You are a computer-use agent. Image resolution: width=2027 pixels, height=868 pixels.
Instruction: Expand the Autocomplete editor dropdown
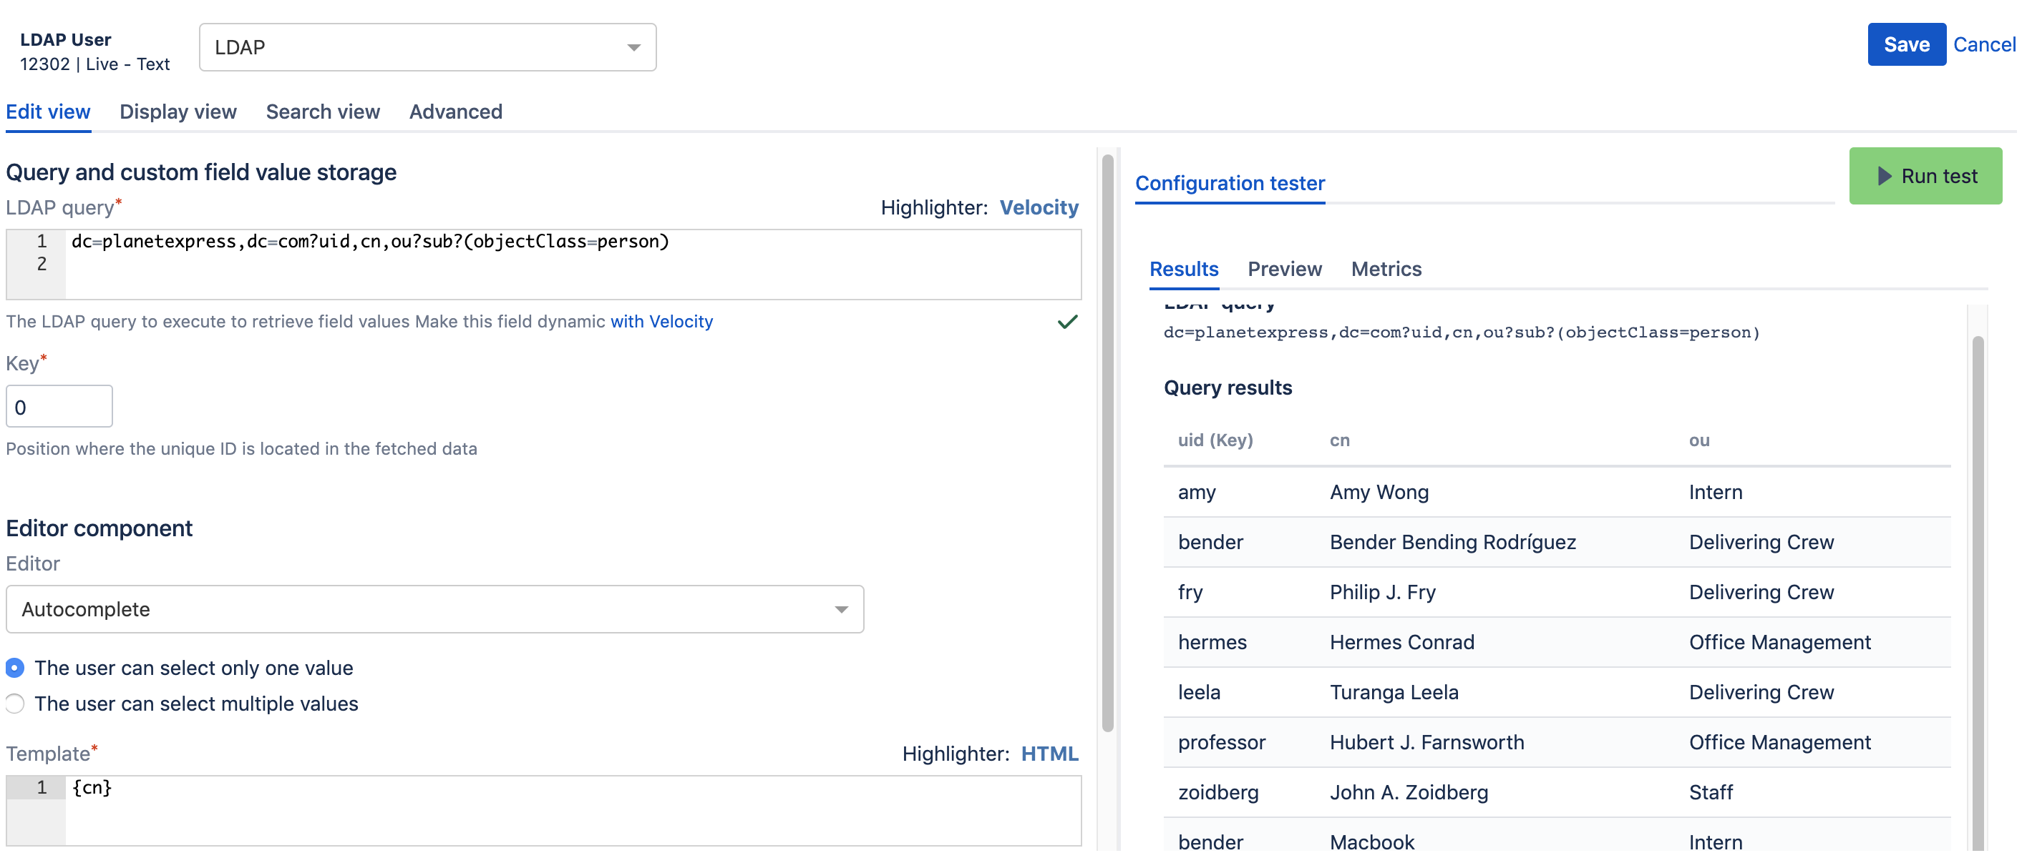pyautogui.click(x=434, y=609)
